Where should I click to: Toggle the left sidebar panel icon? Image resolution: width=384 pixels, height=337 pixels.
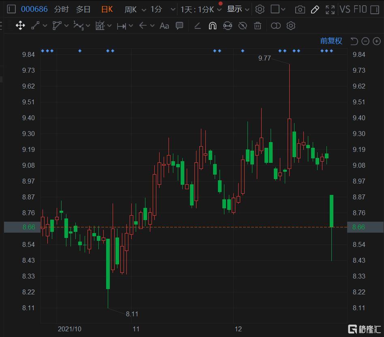coord(11,9)
